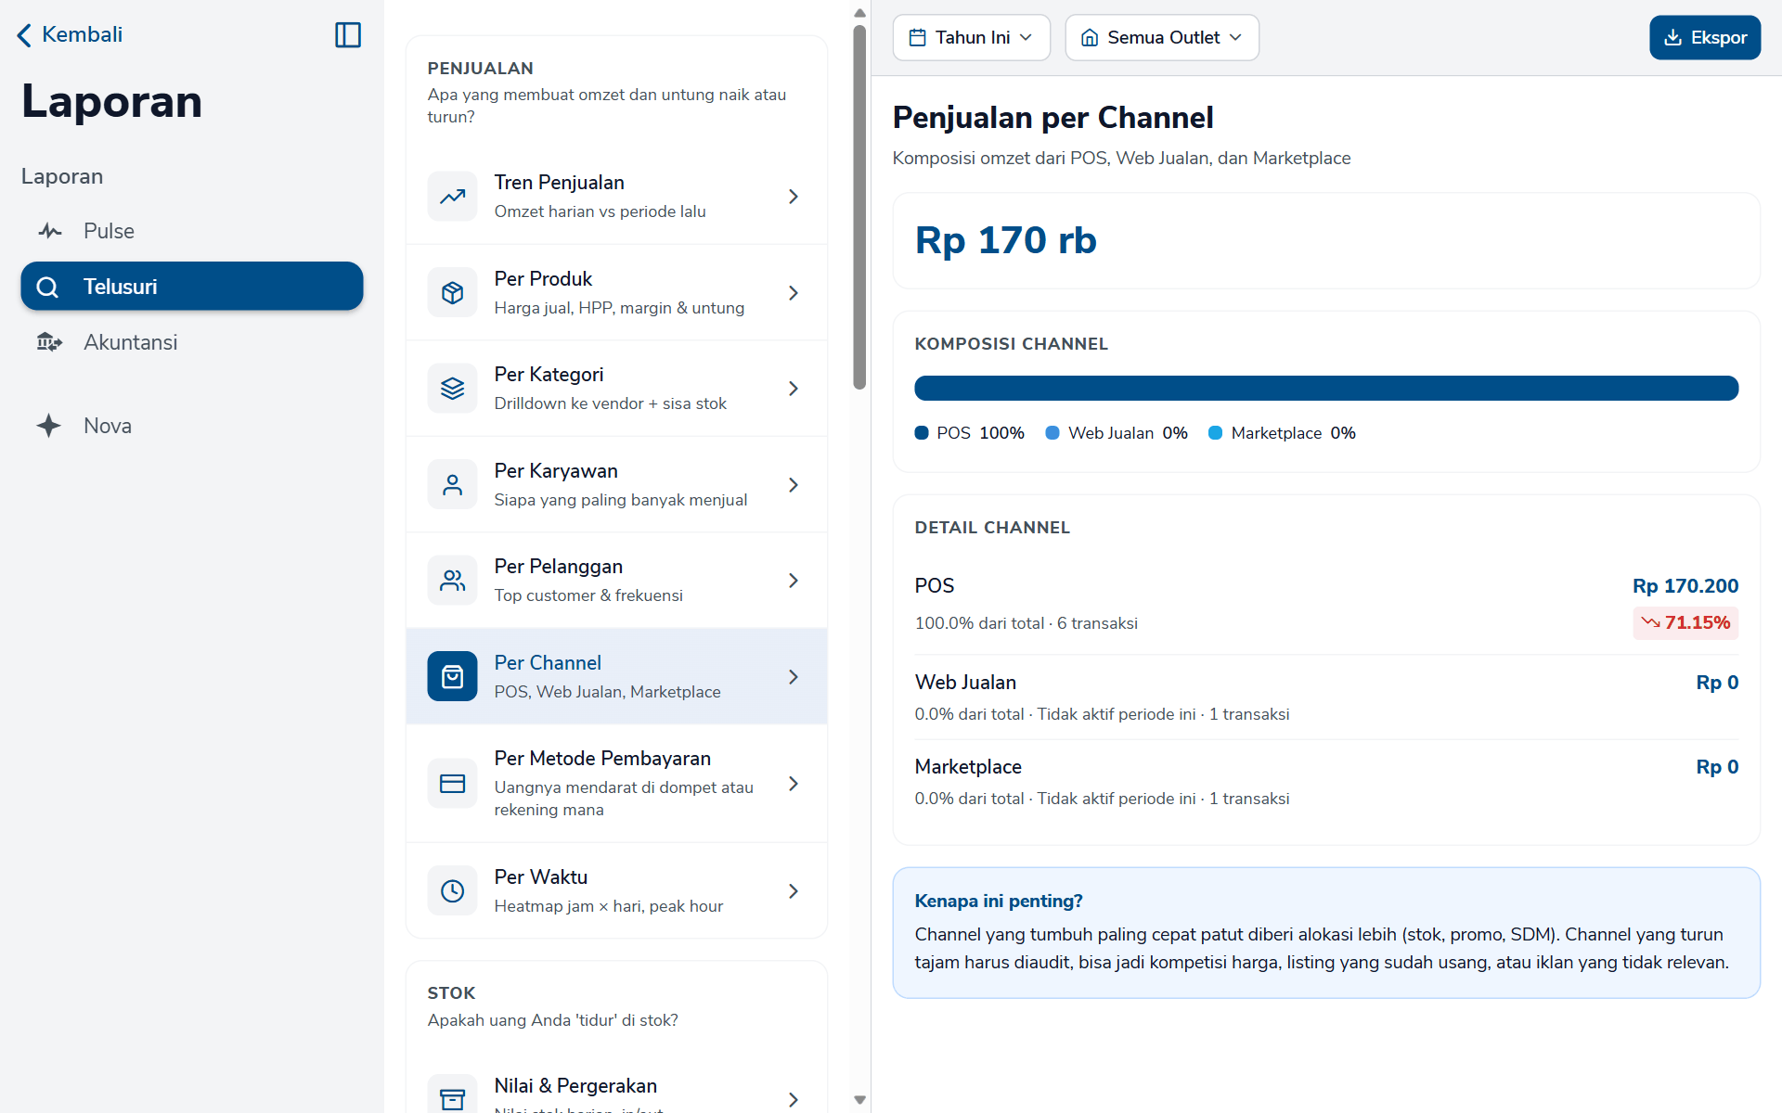The image size is (1782, 1113).
Task: Click the Nilai & Pergerakan archive icon
Action: pyautogui.click(x=452, y=1098)
